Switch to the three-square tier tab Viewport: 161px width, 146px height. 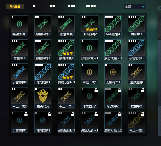[72, 6]
